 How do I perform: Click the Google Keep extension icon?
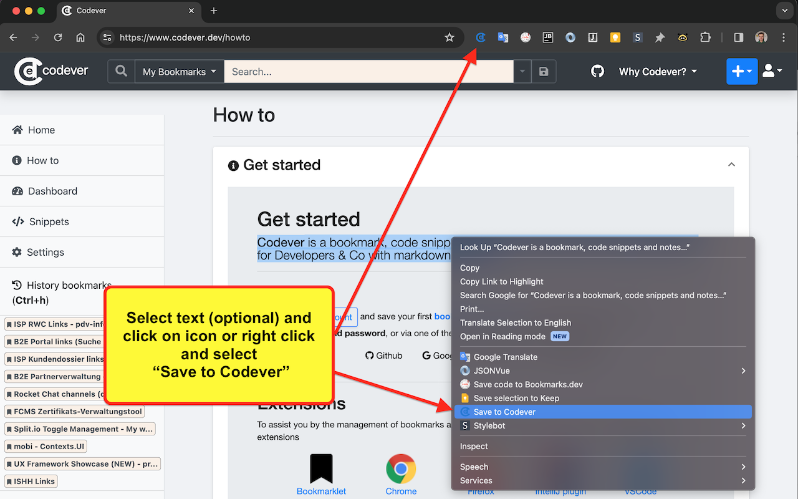(615, 37)
